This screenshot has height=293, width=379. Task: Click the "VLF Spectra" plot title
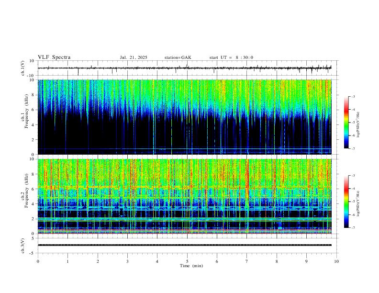pyautogui.click(x=54, y=57)
